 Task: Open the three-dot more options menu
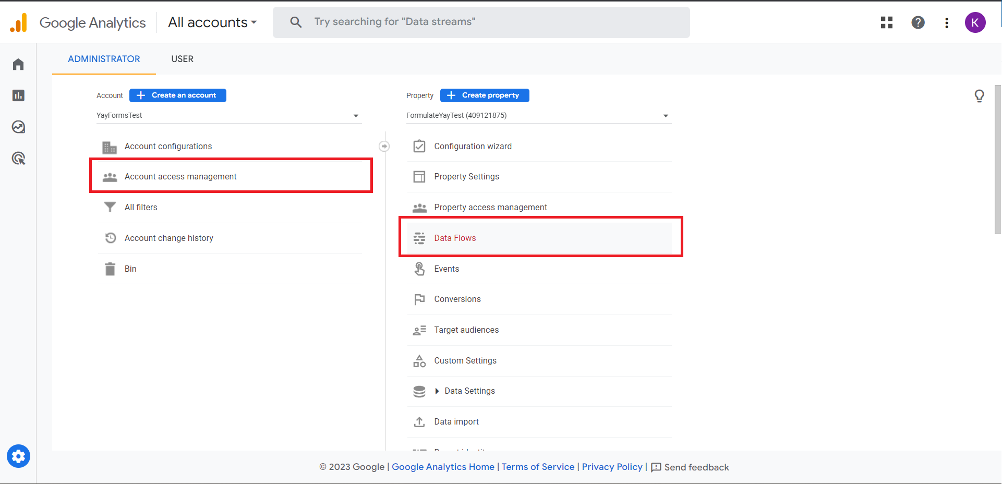tap(947, 22)
